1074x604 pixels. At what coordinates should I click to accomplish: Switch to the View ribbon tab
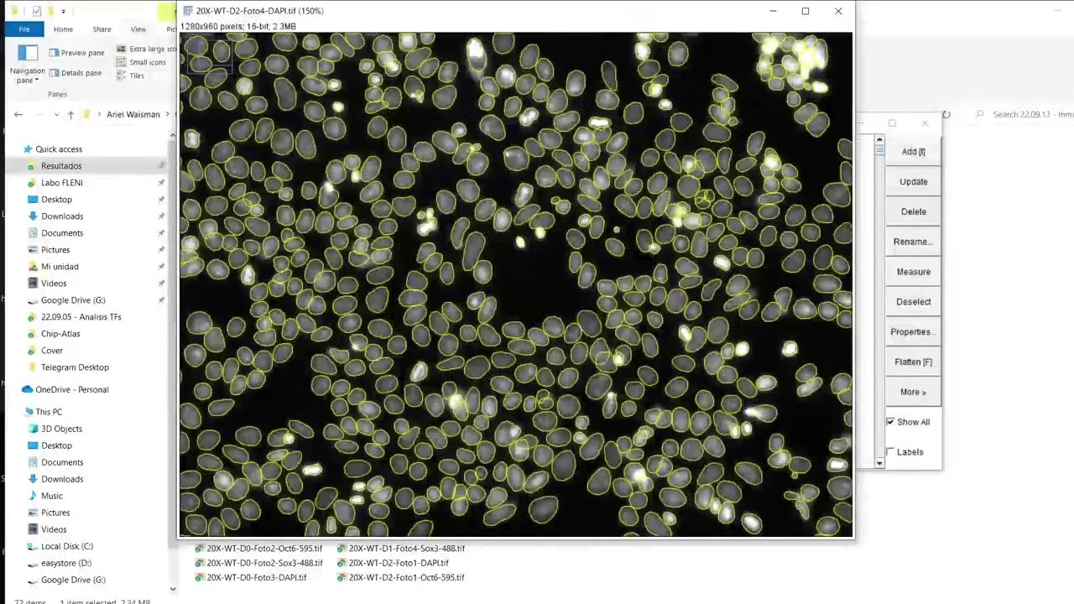coord(138,29)
